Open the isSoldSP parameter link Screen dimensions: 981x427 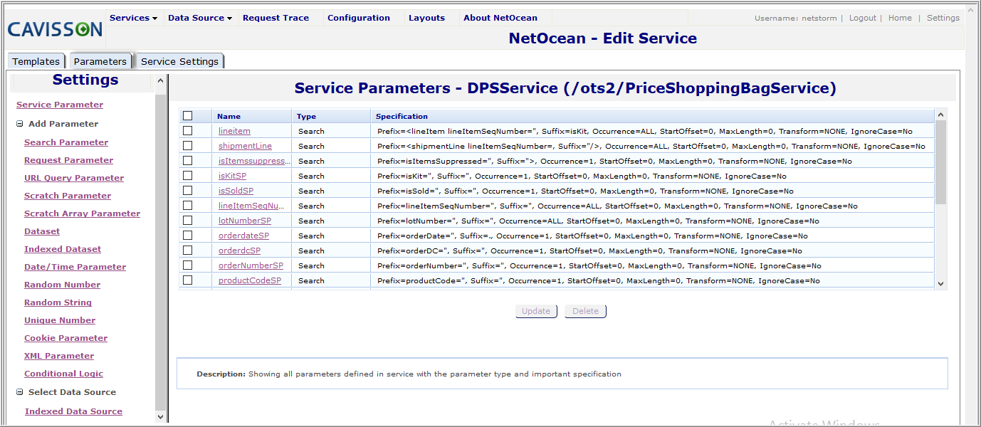coord(236,191)
